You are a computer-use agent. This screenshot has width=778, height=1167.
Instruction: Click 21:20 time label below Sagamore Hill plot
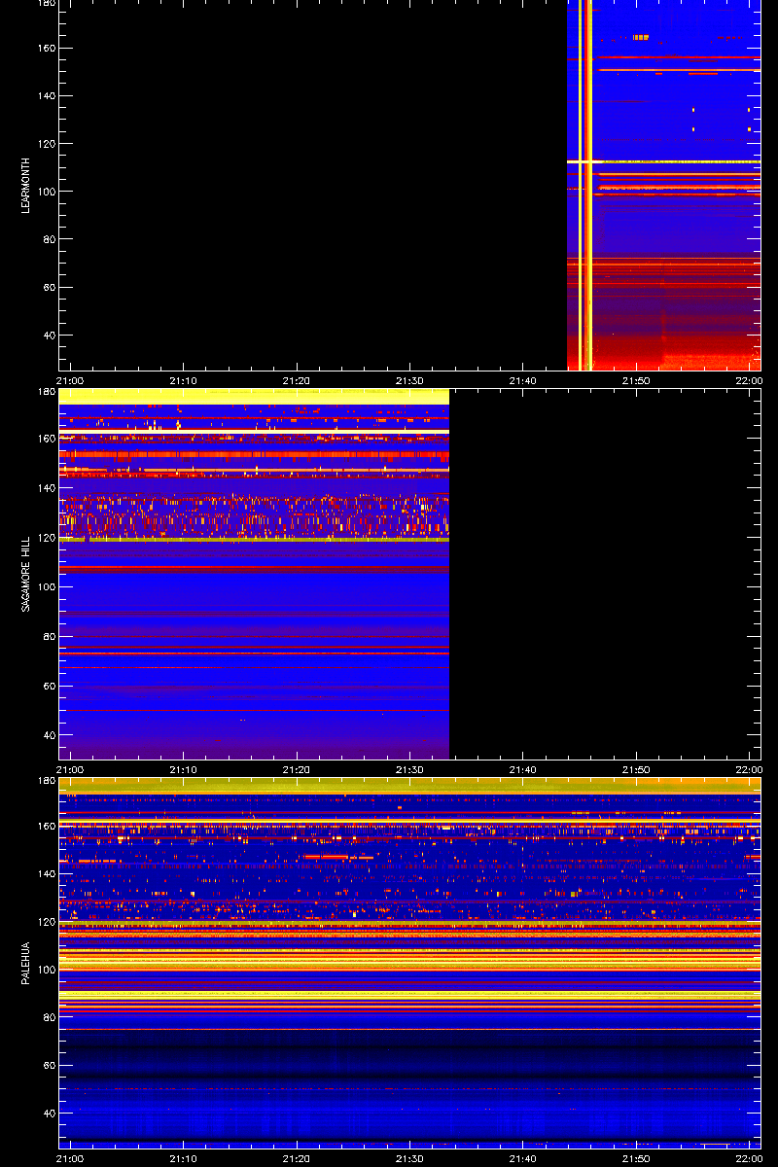(x=297, y=769)
